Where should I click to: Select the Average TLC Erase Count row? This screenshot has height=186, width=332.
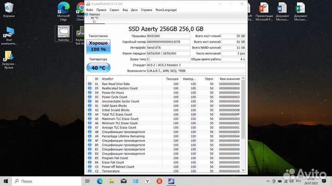click(164, 128)
